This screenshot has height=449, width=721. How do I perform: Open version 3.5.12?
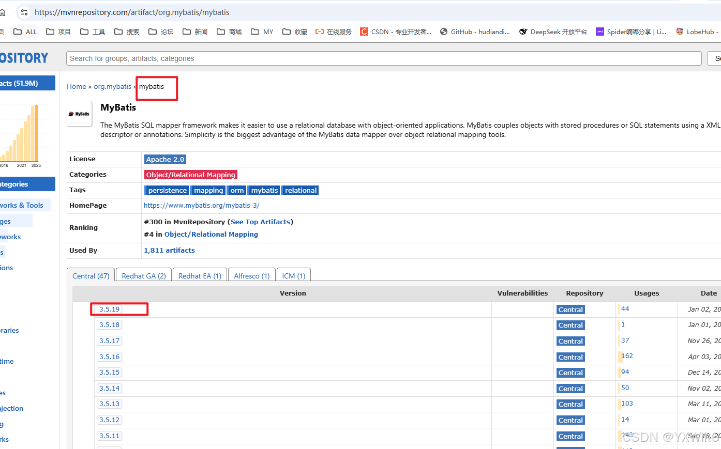pyautogui.click(x=109, y=420)
